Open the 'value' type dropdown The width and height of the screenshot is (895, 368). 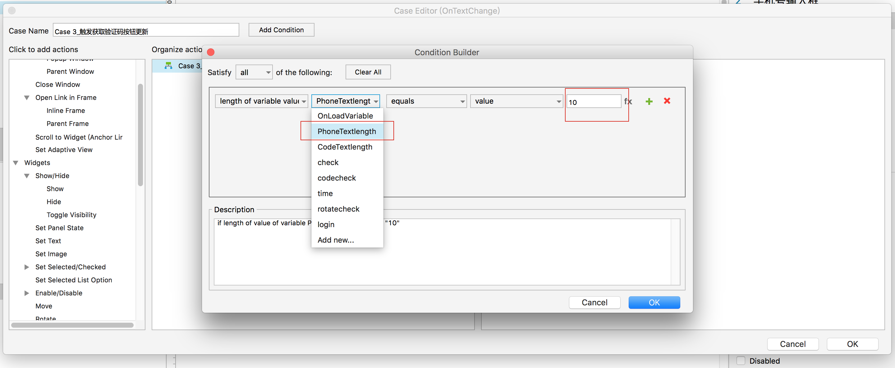[x=516, y=101]
